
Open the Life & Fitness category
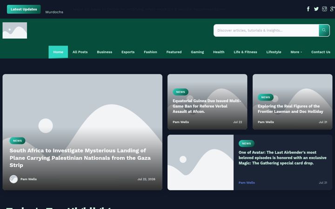click(x=245, y=52)
